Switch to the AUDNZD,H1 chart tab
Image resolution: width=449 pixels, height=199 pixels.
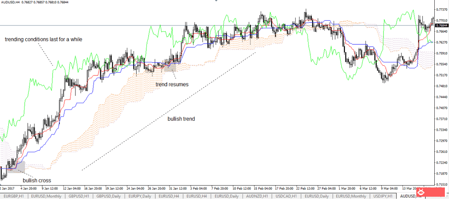257,196
